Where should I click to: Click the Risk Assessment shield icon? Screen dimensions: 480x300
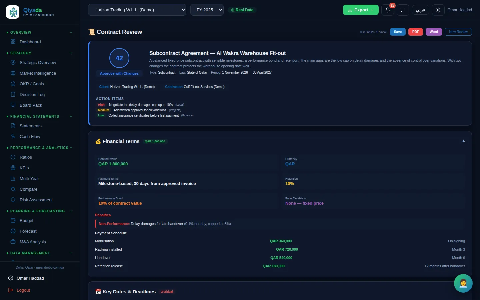[x=13, y=200]
